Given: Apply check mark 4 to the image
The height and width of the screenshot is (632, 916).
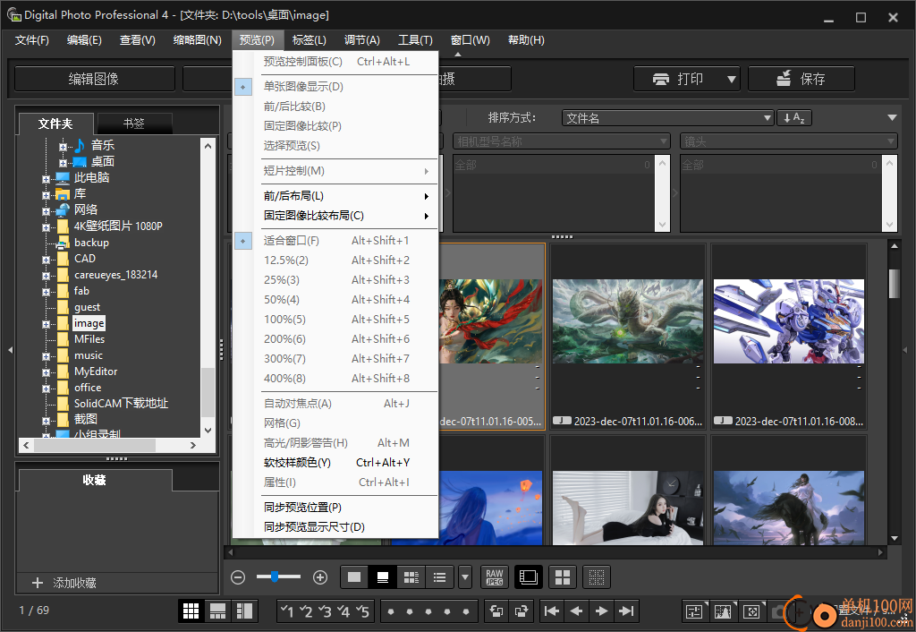Looking at the screenshot, I should pos(343,611).
